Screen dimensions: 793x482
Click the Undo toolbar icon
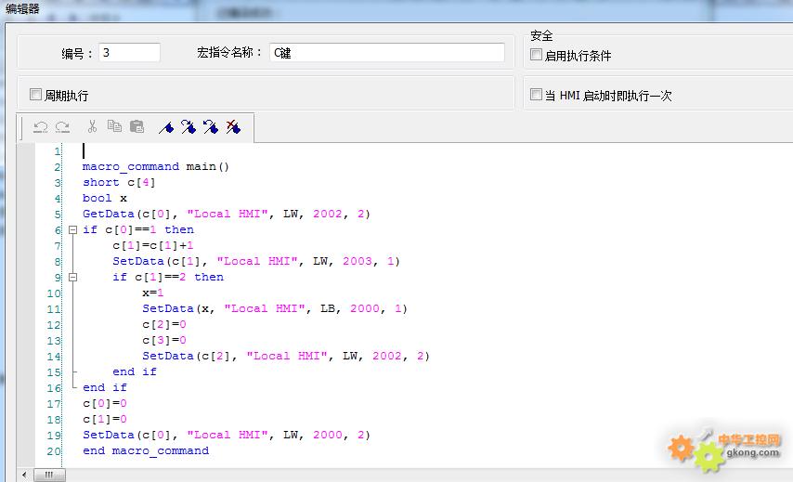pos(41,127)
